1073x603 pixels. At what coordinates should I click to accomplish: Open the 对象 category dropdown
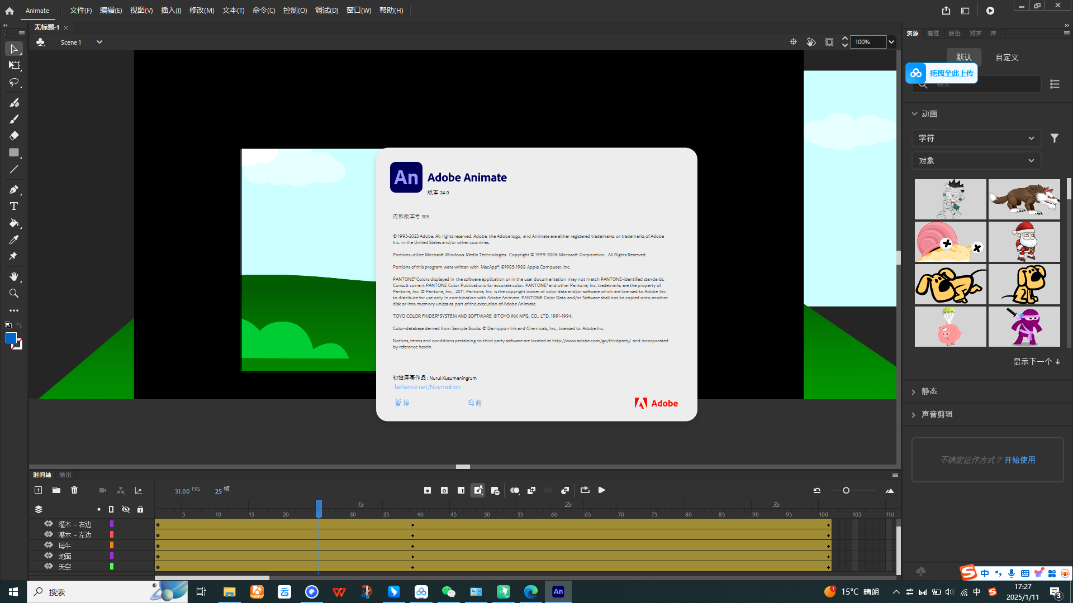coord(976,161)
